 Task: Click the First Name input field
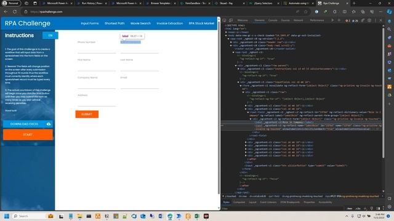click(x=97, y=68)
